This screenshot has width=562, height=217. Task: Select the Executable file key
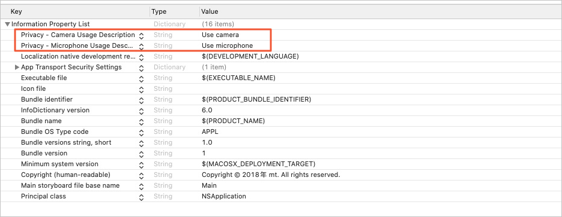[x=44, y=78]
